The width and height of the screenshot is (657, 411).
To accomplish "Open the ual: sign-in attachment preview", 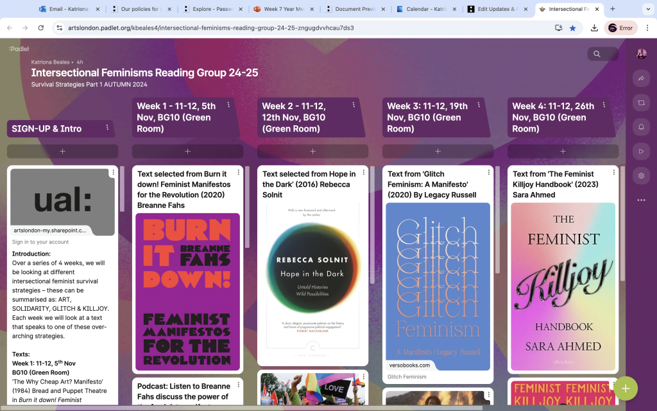I will 62,202.
